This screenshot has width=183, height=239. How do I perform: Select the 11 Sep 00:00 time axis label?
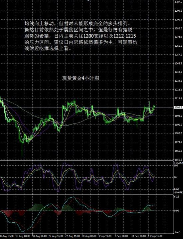(139, 236)
